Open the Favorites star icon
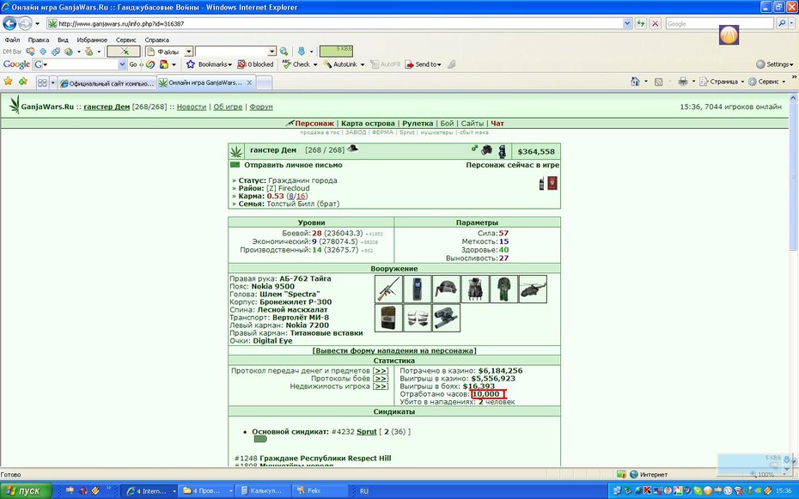 8,82
